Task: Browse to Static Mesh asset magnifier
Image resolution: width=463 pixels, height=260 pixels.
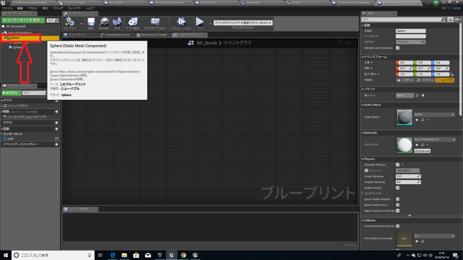Action: point(423,120)
